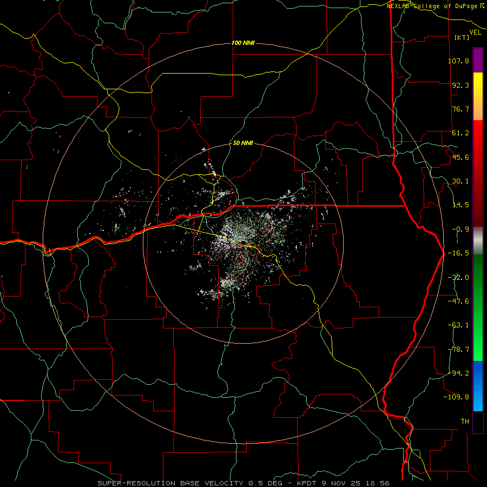Screen dimensions: 487x487
Task: Click the gray near-zero segment of color bar
Action: pos(478,240)
